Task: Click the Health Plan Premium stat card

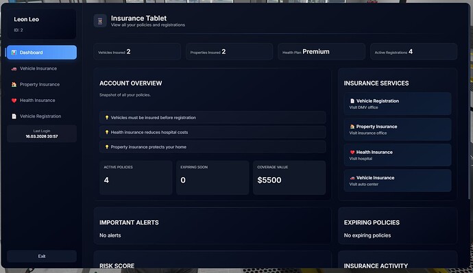Action: tap(322, 52)
